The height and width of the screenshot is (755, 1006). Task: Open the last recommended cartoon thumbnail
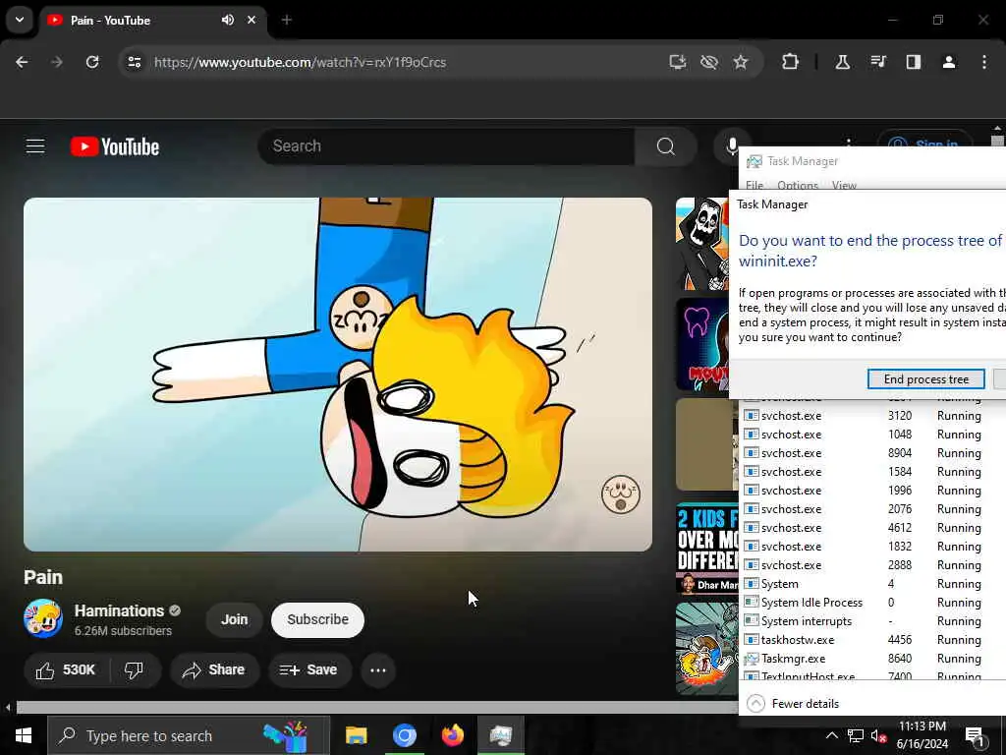707,649
